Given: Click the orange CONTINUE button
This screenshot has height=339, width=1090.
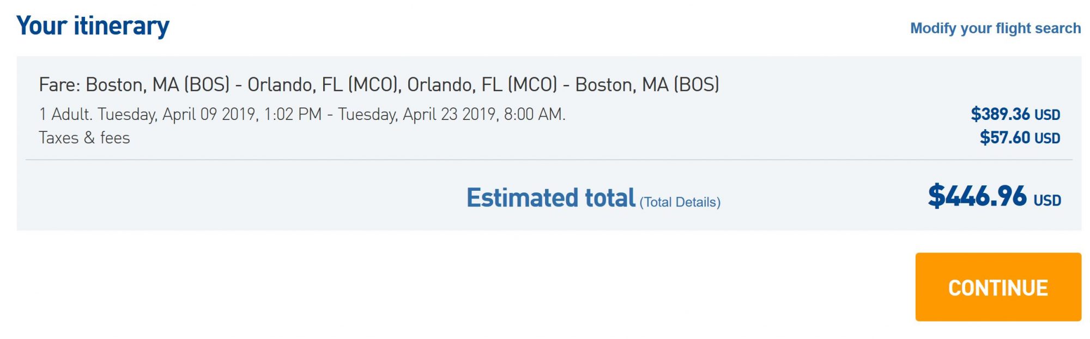Looking at the screenshot, I should [x=998, y=287].
